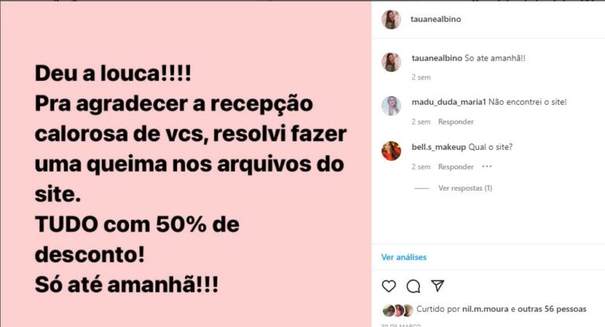Open tauanealbino profile picture in header
Viewport: 605px width, 327px height.
click(x=392, y=19)
